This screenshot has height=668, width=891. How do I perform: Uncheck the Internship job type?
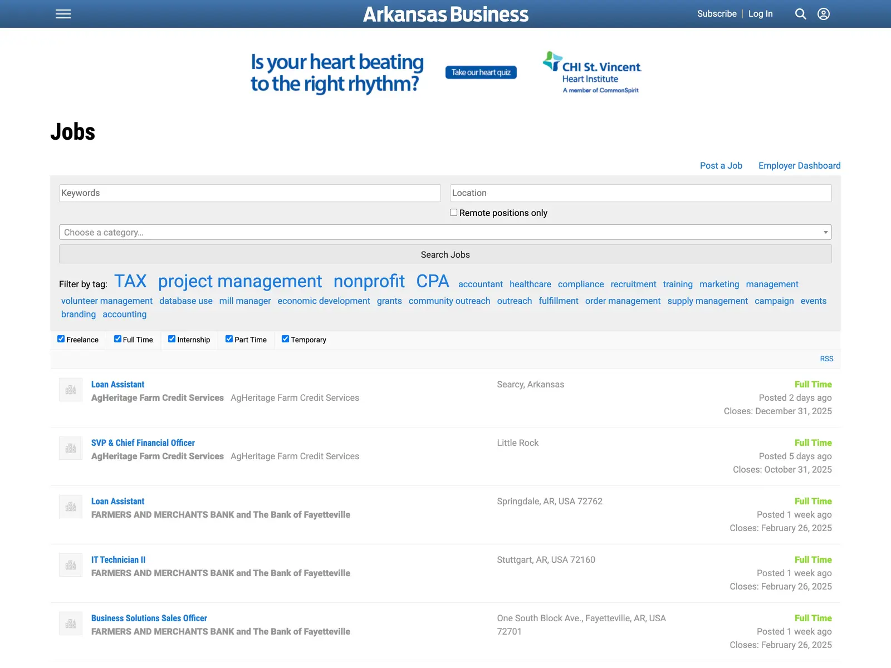[172, 339]
